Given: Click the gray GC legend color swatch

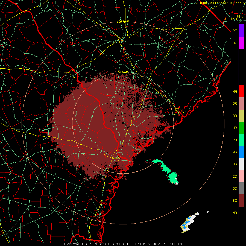Looking at the screenshot, I should tap(241, 188).
